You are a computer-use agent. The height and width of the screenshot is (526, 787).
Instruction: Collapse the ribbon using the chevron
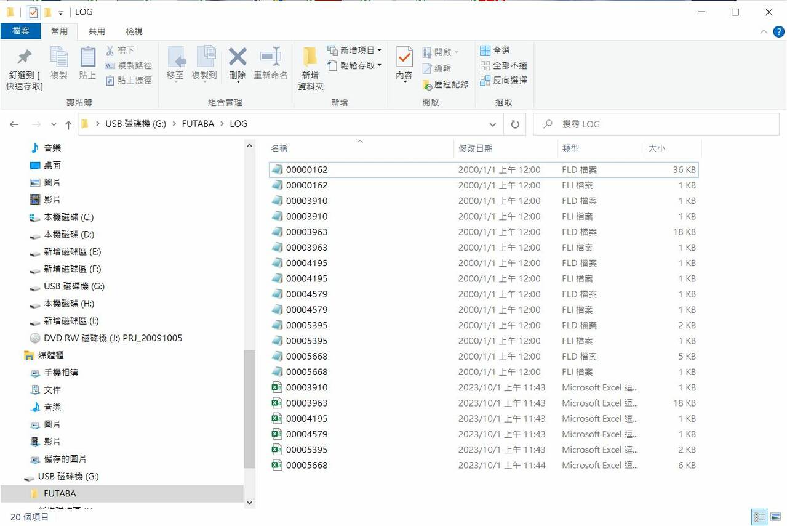tap(764, 31)
